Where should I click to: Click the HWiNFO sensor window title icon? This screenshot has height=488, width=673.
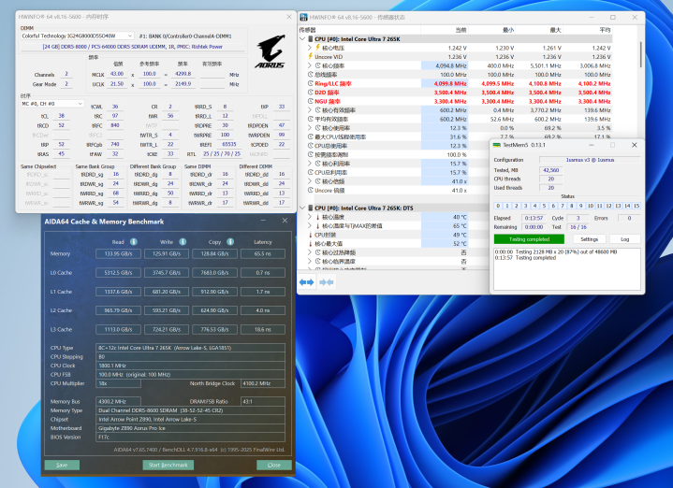[303, 17]
